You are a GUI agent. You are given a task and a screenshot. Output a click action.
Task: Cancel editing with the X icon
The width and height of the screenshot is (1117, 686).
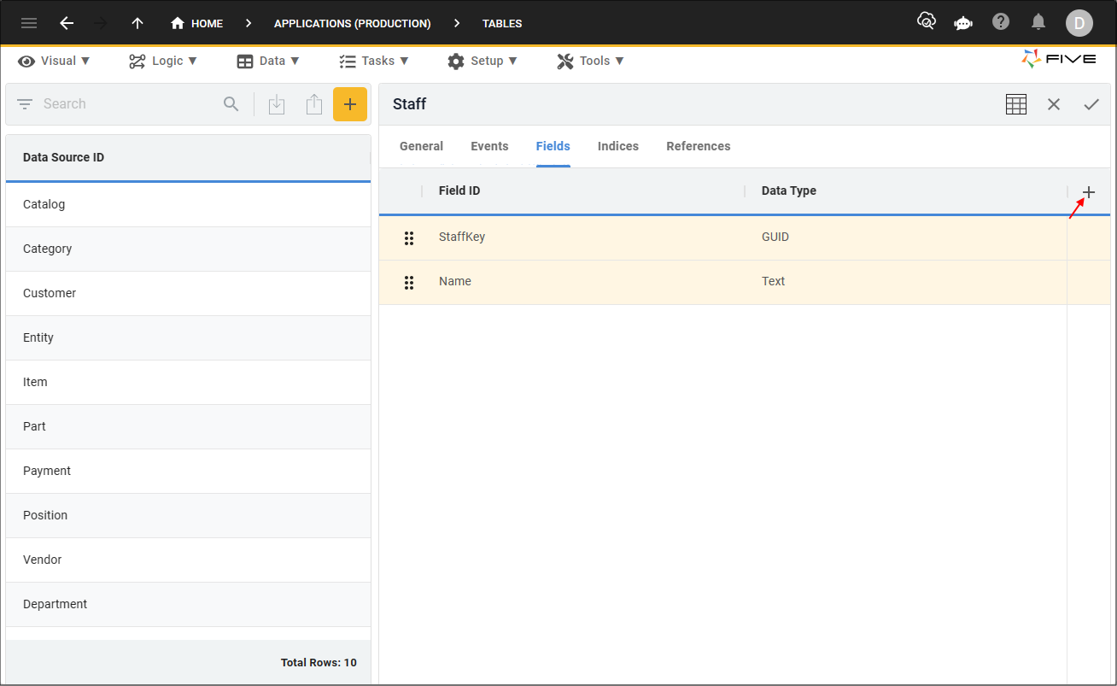(x=1054, y=104)
